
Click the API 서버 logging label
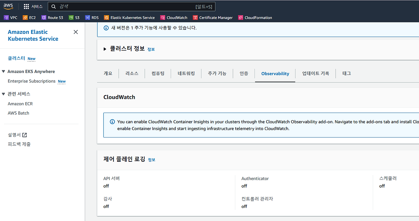pyautogui.click(x=112, y=178)
